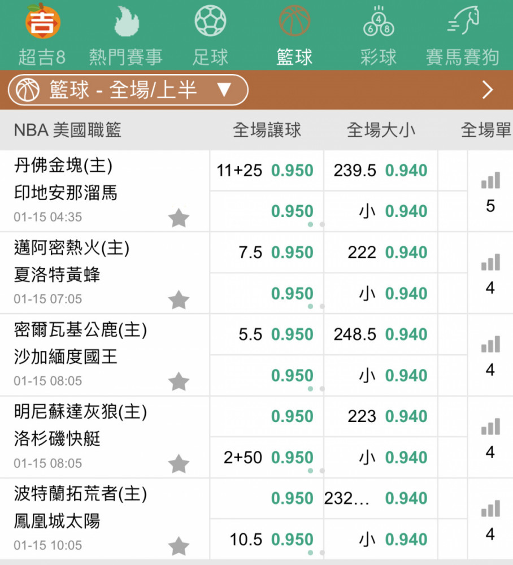This screenshot has height=565, width=513.
Task: Open the lottery balls 彩球 icon
Action: pyautogui.click(x=379, y=21)
